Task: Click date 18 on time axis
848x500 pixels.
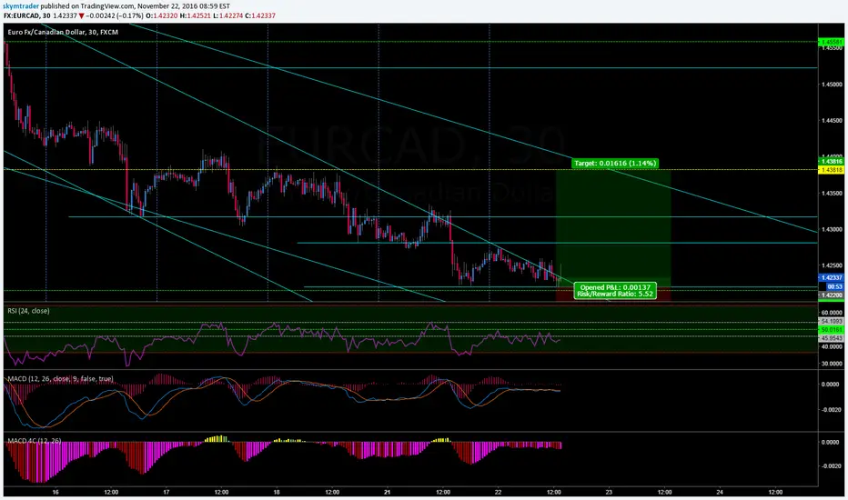Action: [x=277, y=492]
